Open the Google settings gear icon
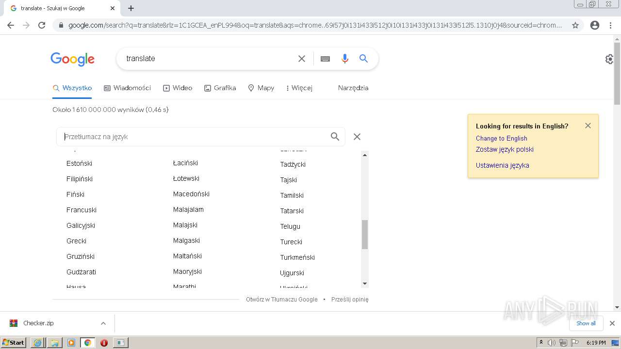 tap(609, 59)
